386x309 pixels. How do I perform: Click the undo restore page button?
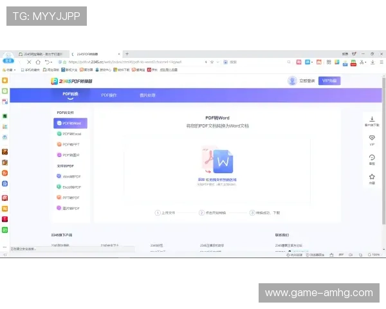(x=47, y=62)
